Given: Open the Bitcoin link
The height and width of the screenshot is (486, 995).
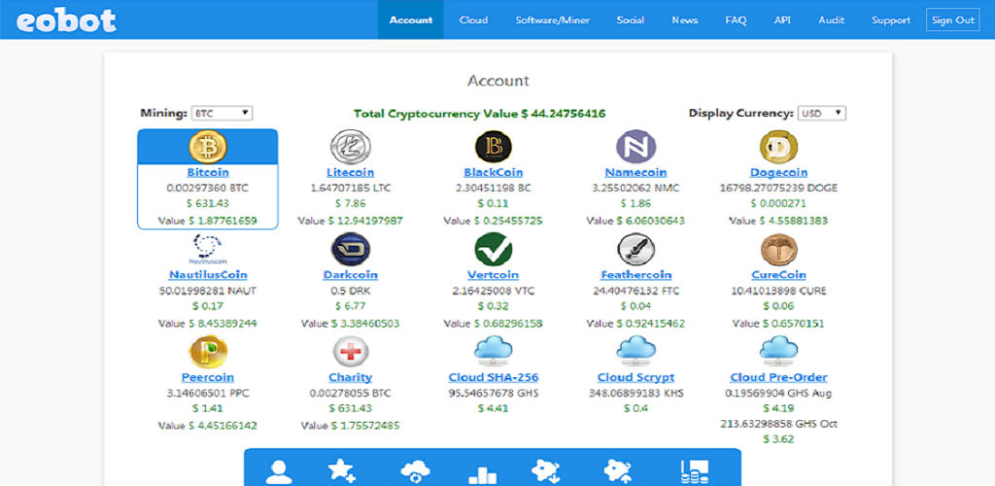Looking at the screenshot, I should (208, 173).
